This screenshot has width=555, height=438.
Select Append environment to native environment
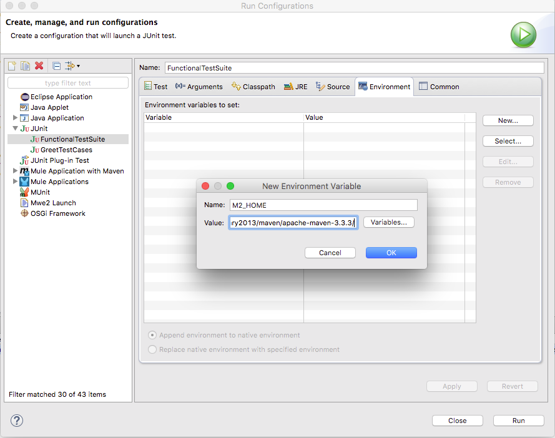[x=152, y=335]
